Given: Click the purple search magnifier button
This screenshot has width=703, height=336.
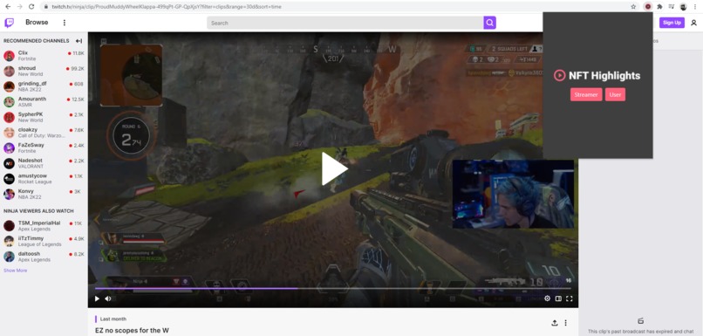Looking at the screenshot, I should pos(489,23).
